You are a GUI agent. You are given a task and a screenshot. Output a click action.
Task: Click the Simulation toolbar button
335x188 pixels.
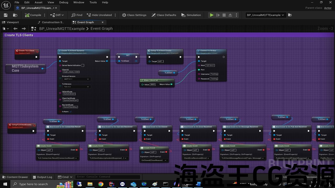191,15
